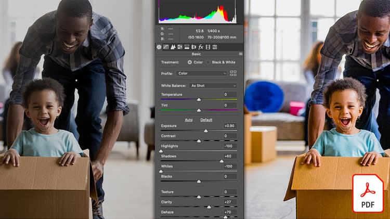Click the "ISO 1600" text
The image size is (390, 219).
(196, 37)
